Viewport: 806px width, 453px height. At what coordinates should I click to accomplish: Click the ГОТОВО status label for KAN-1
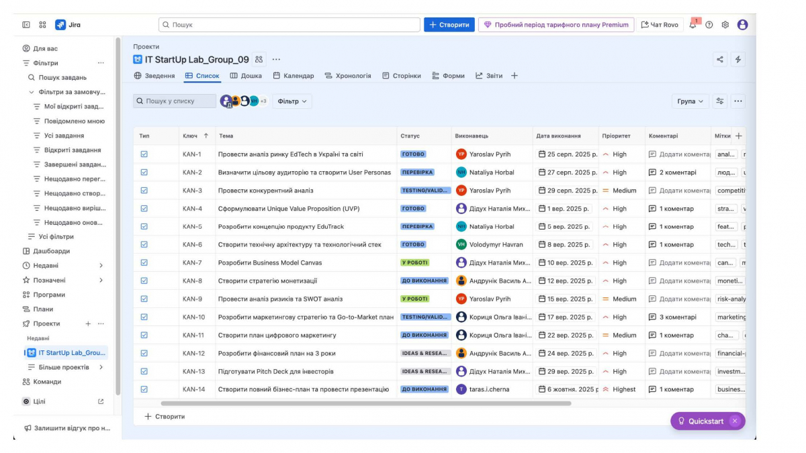click(x=413, y=154)
